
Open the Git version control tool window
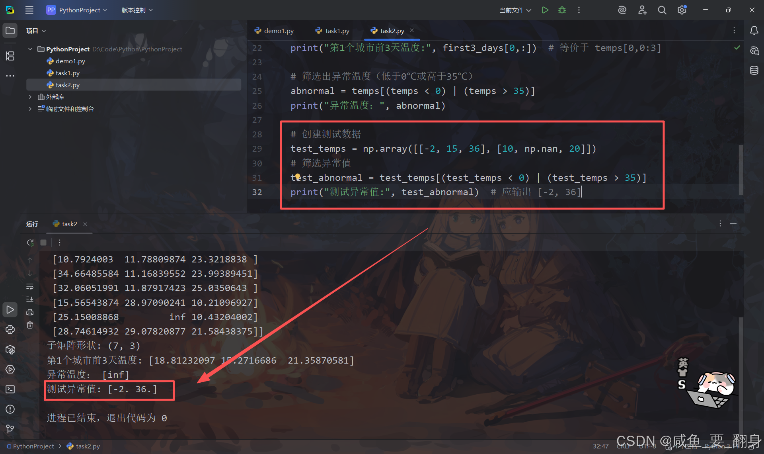tap(10, 429)
